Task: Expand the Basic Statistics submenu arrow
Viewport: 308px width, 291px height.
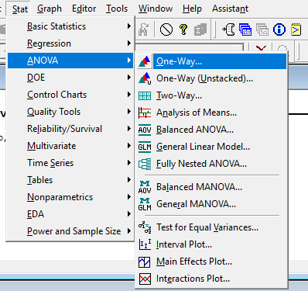Action: pyautogui.click(x=129, y=26)
